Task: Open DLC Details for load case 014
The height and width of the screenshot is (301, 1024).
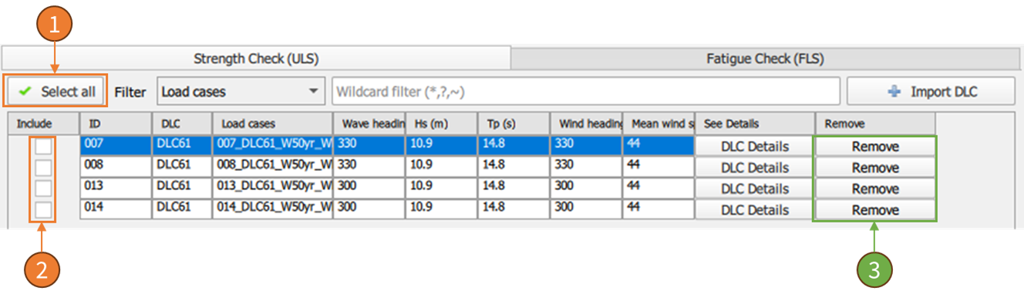Action: [755, 209]
